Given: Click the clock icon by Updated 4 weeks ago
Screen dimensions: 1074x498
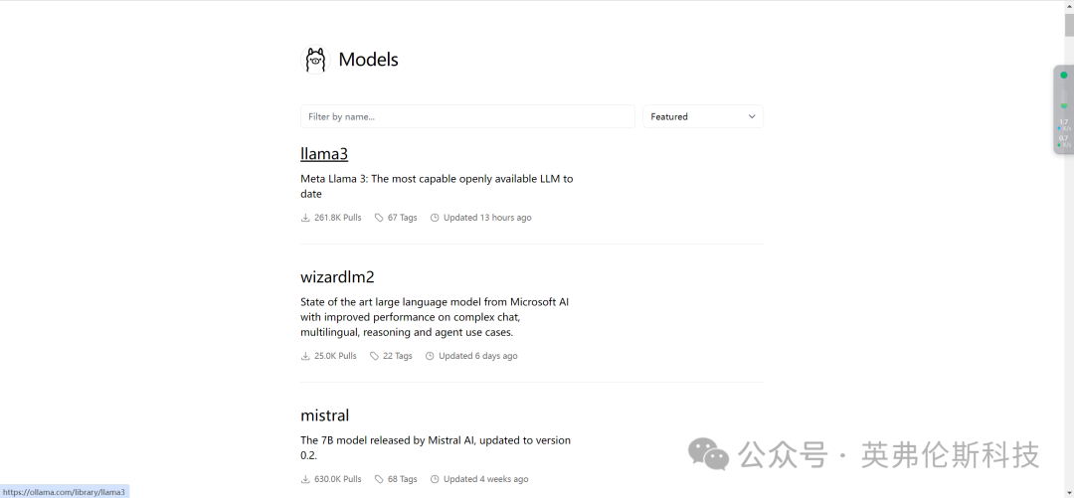Looking at the screenshot, I should coord(435,479).
